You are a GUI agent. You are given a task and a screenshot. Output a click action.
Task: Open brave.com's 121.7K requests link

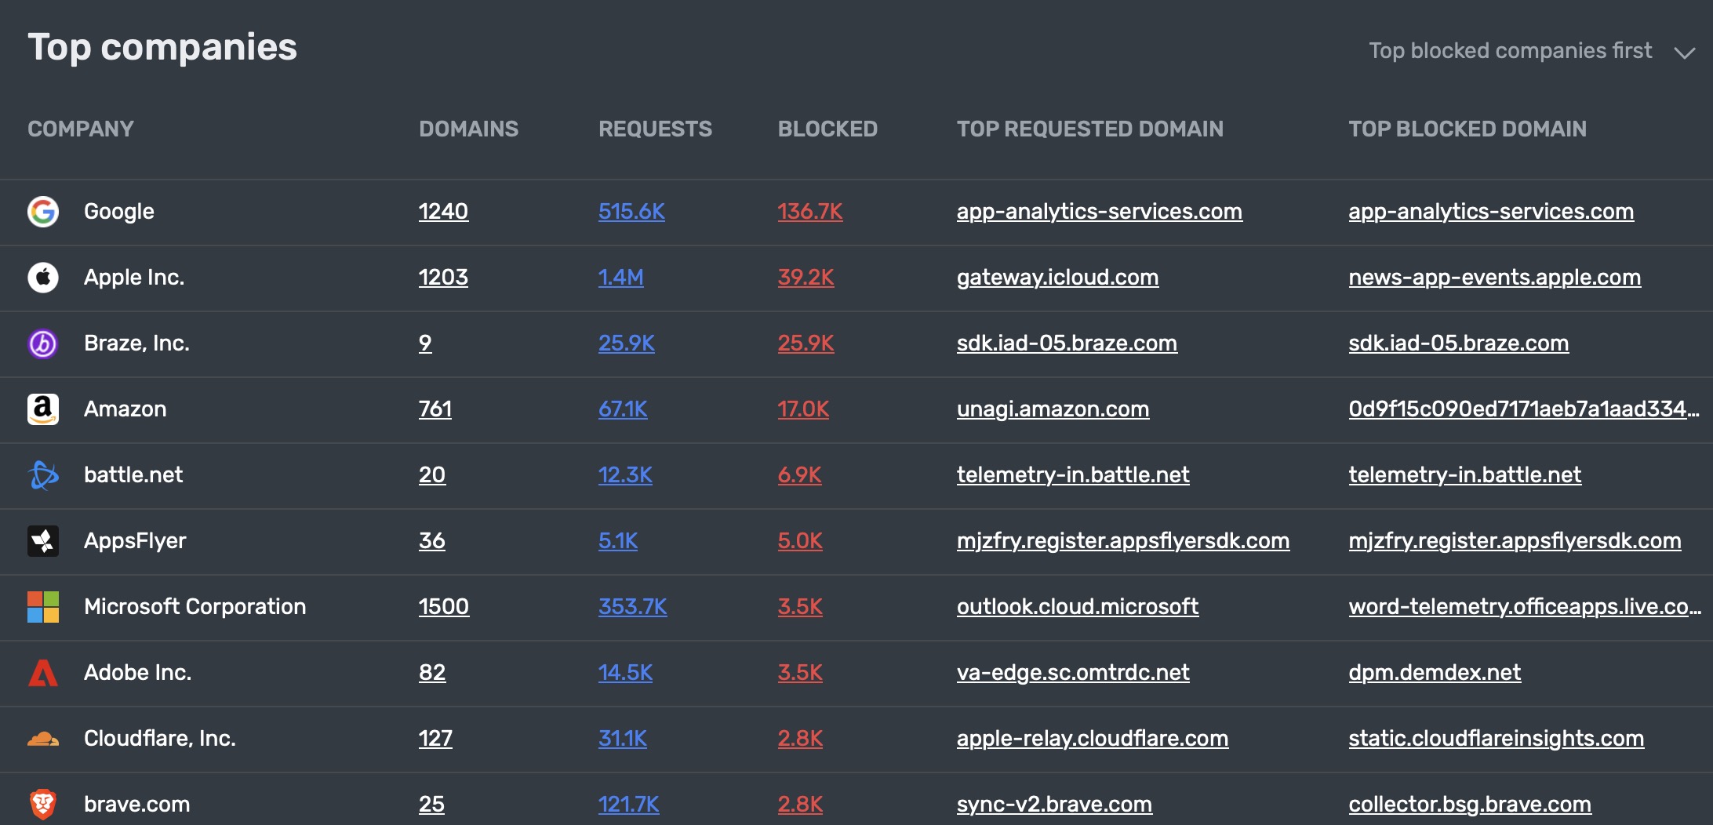tap(628, 805)
